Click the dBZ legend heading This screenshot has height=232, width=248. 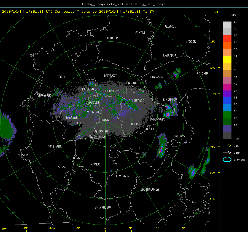pyautogui.click(x=234, y=15)
